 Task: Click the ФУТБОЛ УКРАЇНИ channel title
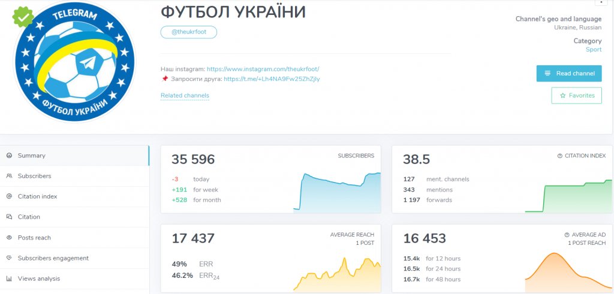[233, 13]
